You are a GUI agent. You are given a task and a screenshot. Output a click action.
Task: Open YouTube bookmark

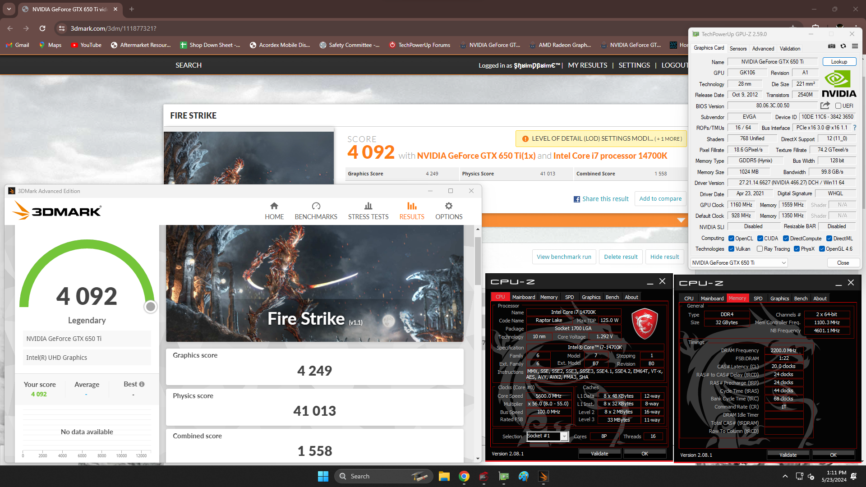(86, 45)
